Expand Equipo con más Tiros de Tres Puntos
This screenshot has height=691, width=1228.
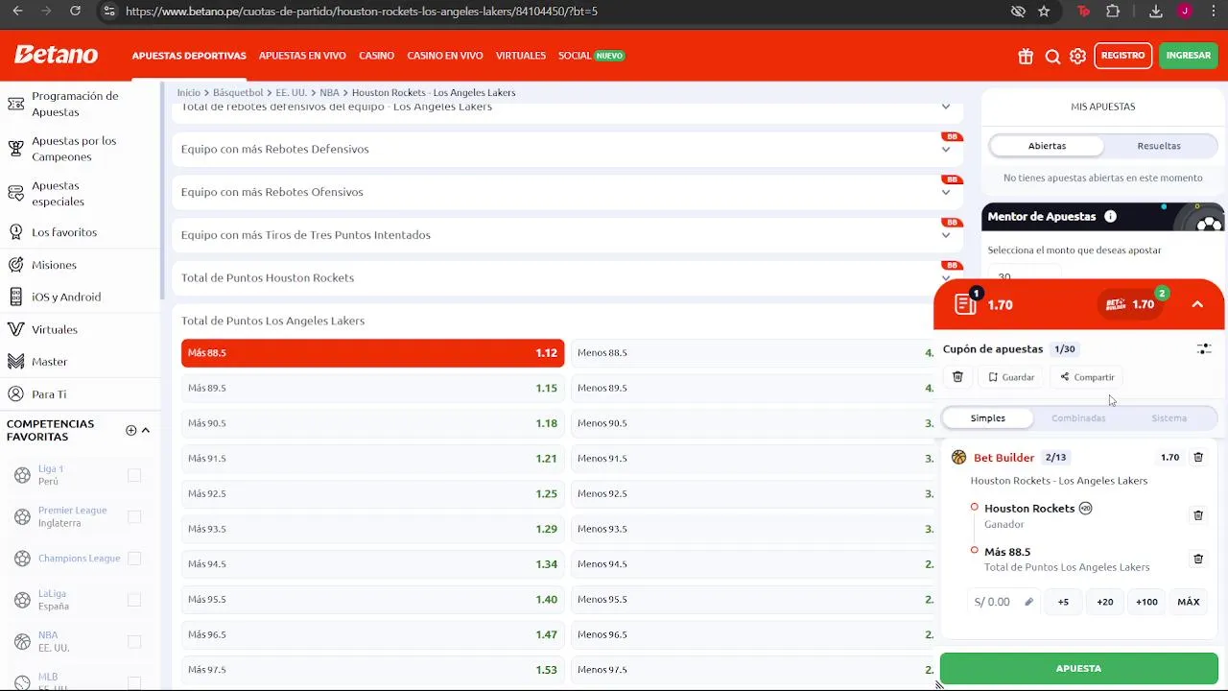[x=567, y=235]
